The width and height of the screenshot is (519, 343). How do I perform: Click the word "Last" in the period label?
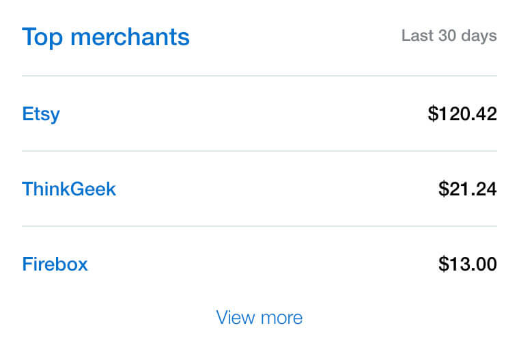click(416, 36)
